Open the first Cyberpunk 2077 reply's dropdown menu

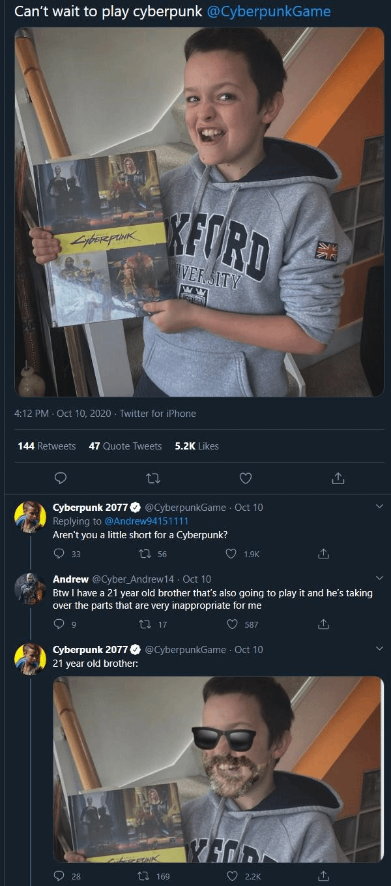pos(379,506)
